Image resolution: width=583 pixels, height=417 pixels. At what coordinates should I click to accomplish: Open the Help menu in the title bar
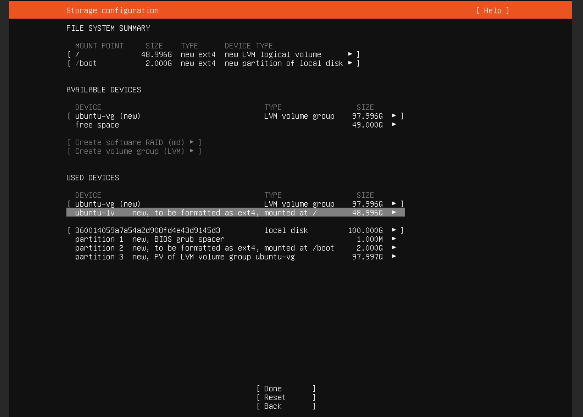(x=492, y=10)
